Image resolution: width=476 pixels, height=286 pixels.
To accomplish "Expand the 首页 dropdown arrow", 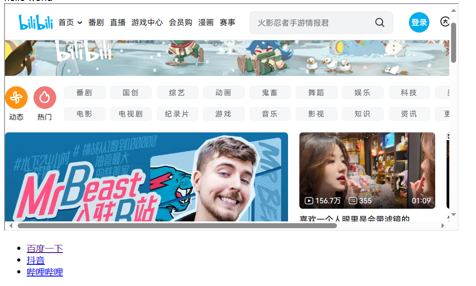I will pyautogui.click(x=80, y=23).
